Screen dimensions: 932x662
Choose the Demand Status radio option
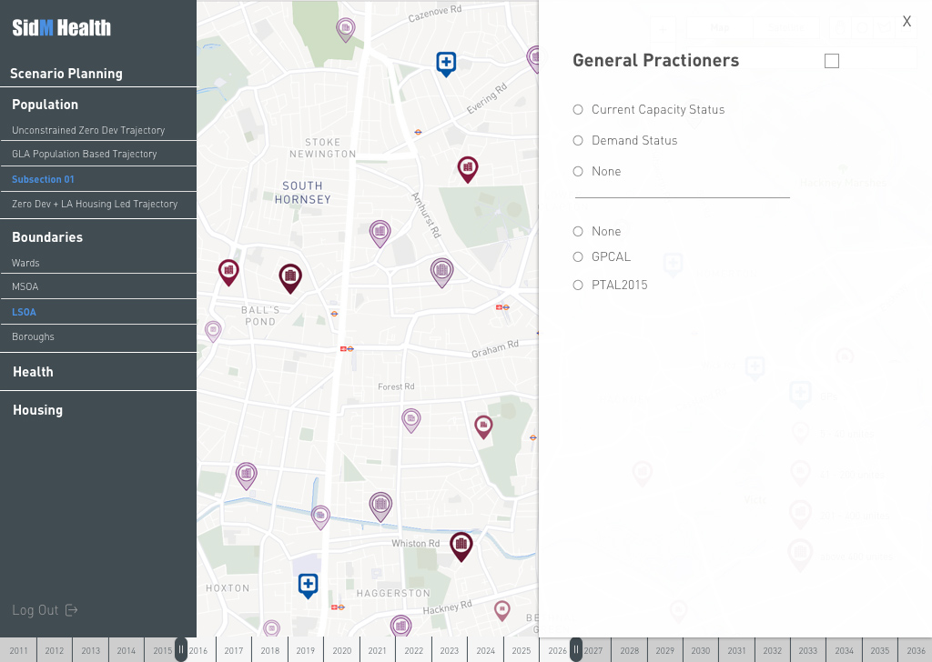click(578, 141)
